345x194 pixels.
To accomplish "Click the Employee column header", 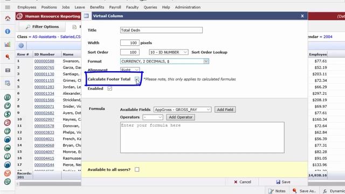I will point(318,54).
